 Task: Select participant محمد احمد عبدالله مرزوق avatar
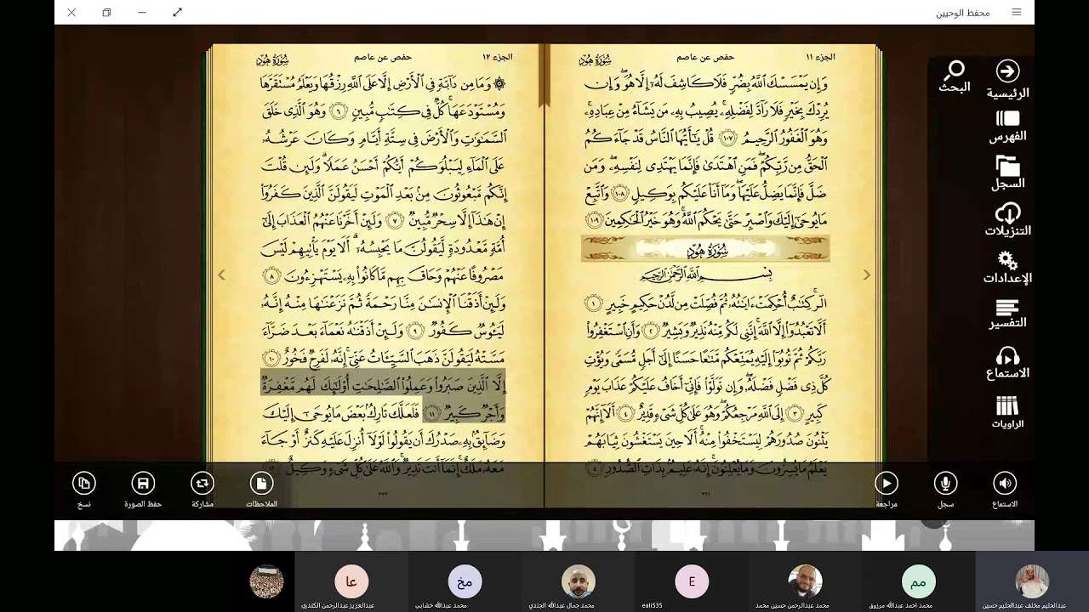(x=919, y=581)
